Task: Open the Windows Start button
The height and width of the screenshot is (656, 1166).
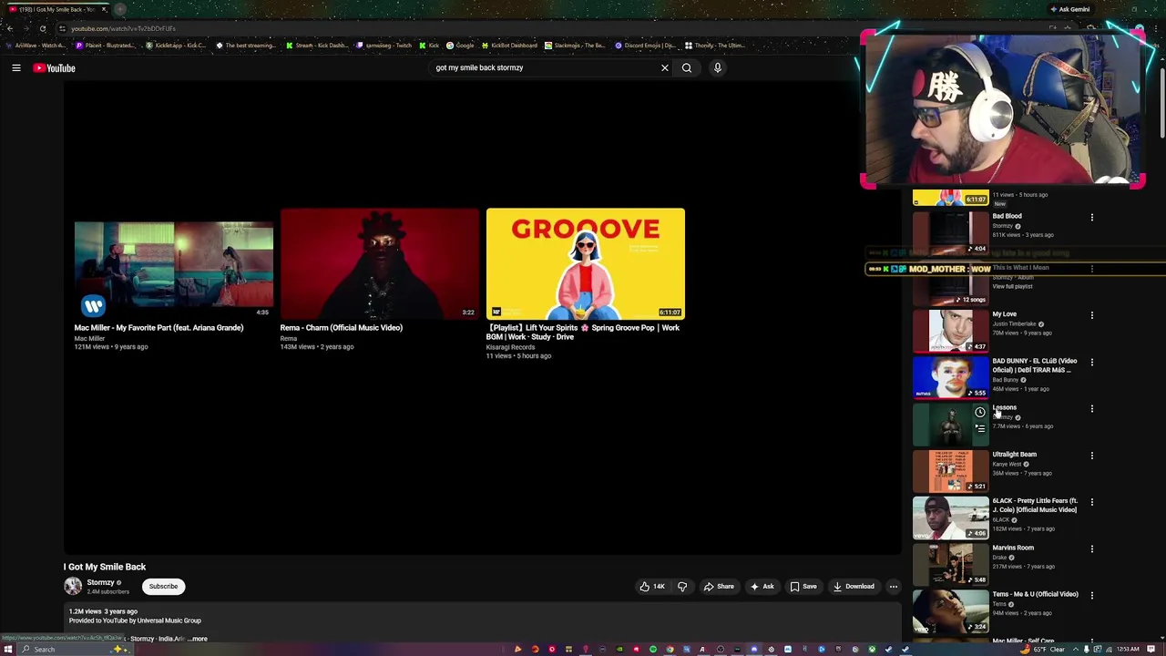Action: point(7,650)
